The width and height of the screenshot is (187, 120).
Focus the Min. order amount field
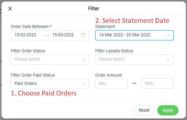pyautogui.click(x=111, y=84)
